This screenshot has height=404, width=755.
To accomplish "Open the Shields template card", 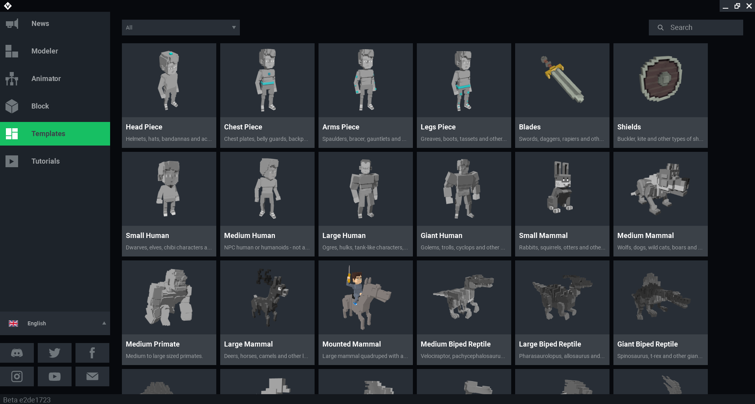I will click(660, 96).
